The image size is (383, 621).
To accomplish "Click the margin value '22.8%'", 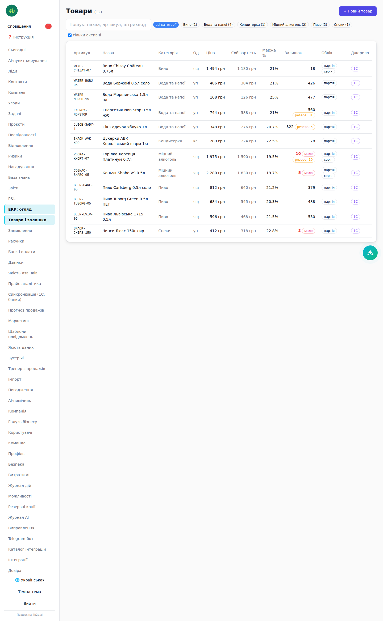I will tap(272, 231).
